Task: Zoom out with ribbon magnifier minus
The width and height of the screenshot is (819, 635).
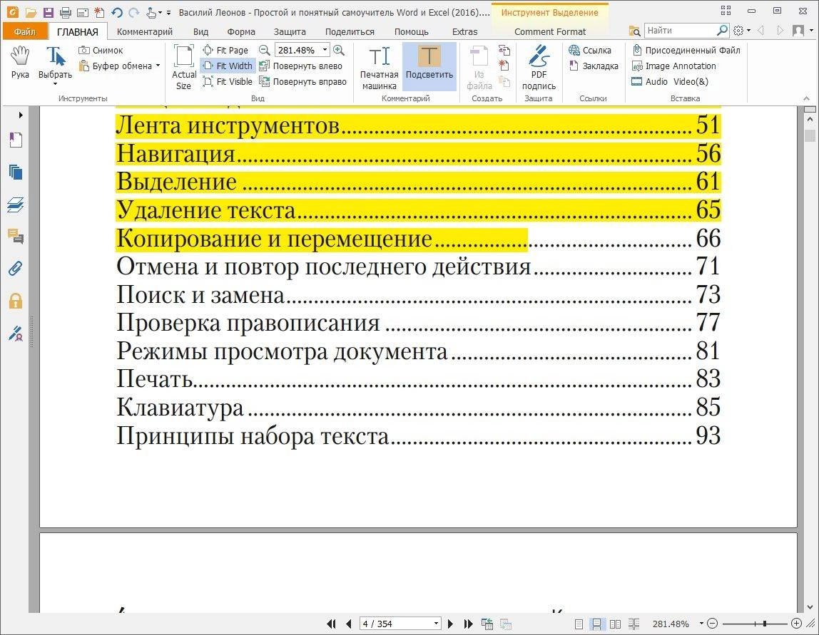Action: click(x=265, y=50)
